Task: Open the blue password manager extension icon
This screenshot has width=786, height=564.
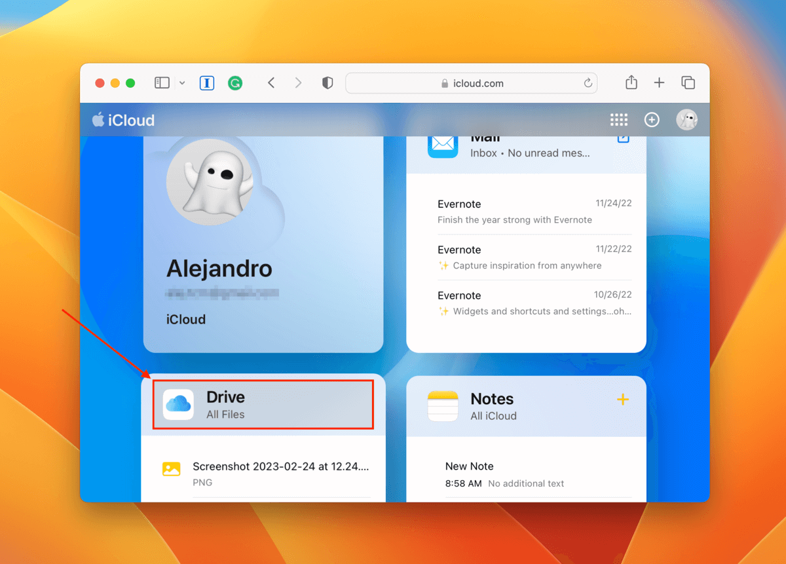Action: pos(207,83)
